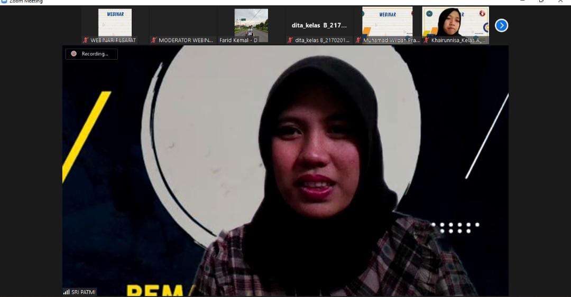
Task: Click the MODERATOR WEBIN... name label
Action: pyautogui.click(x=186, y=40)
